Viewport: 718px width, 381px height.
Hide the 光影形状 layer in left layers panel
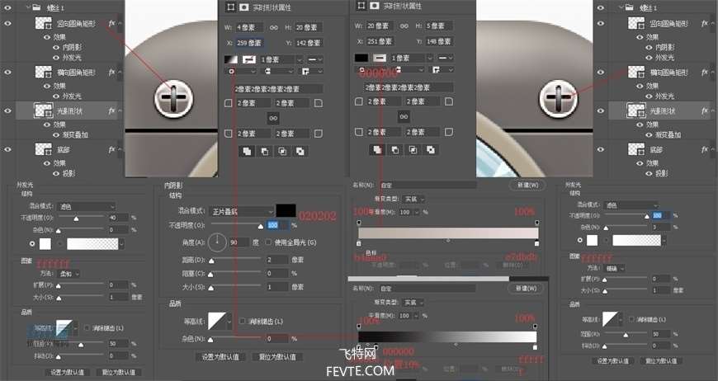[8, 111]
